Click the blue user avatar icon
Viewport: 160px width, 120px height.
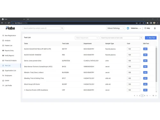128,28
